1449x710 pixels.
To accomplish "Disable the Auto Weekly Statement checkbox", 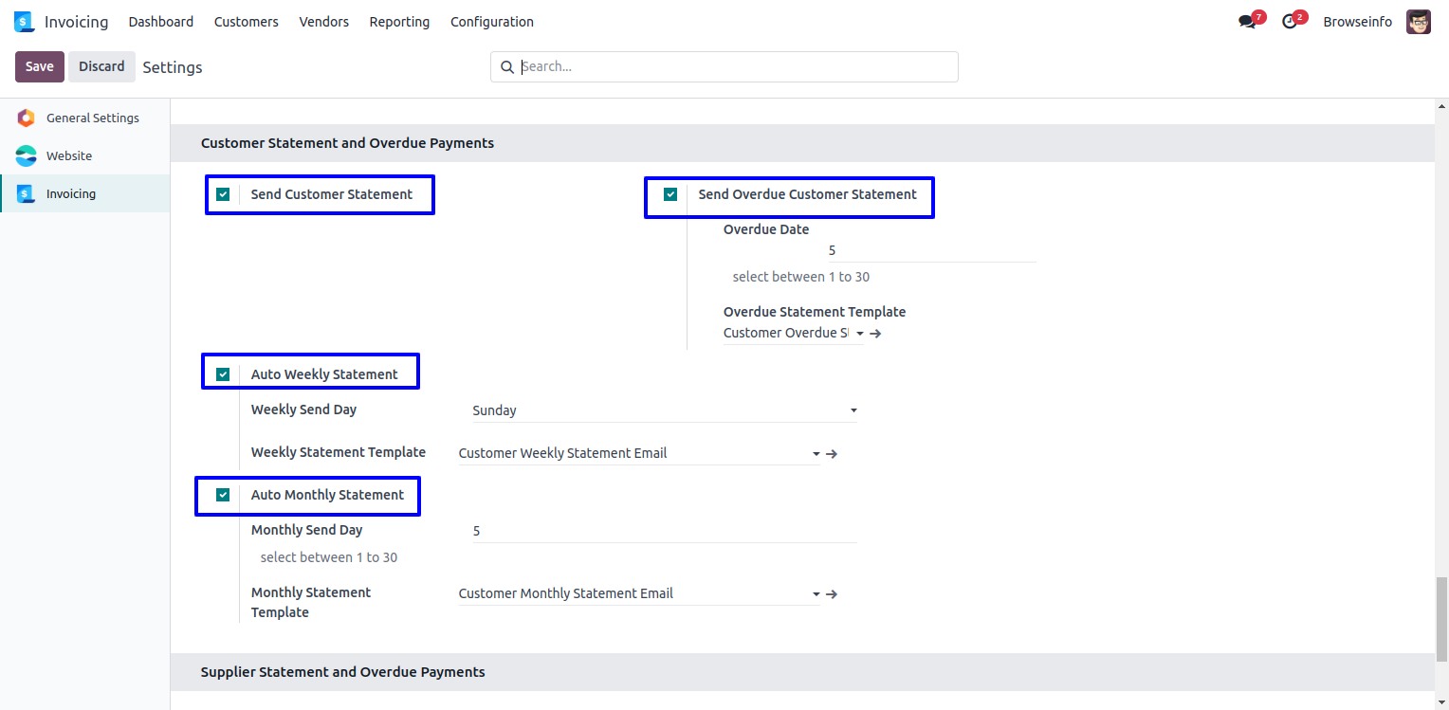I will pyautogui.click(x=223, y=374).
